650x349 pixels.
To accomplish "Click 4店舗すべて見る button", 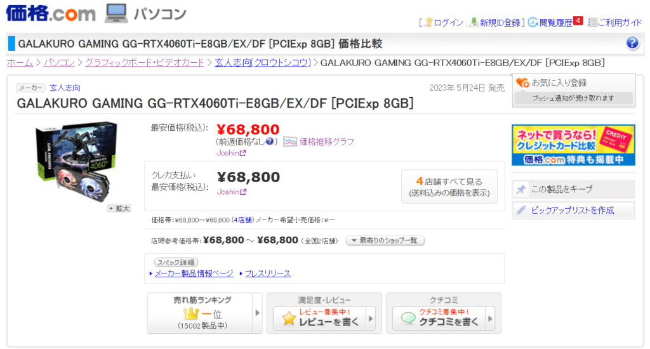I will (x=449, y=187).
